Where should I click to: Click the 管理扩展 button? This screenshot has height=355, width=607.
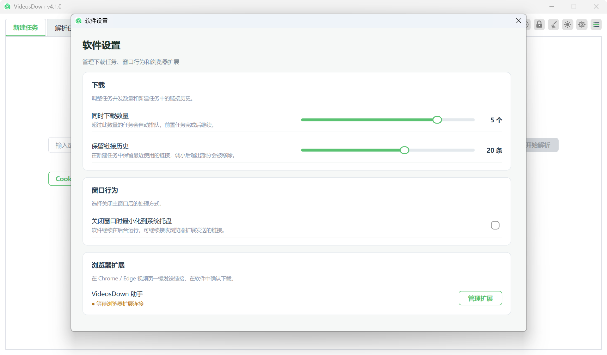[x=480, y=298]
